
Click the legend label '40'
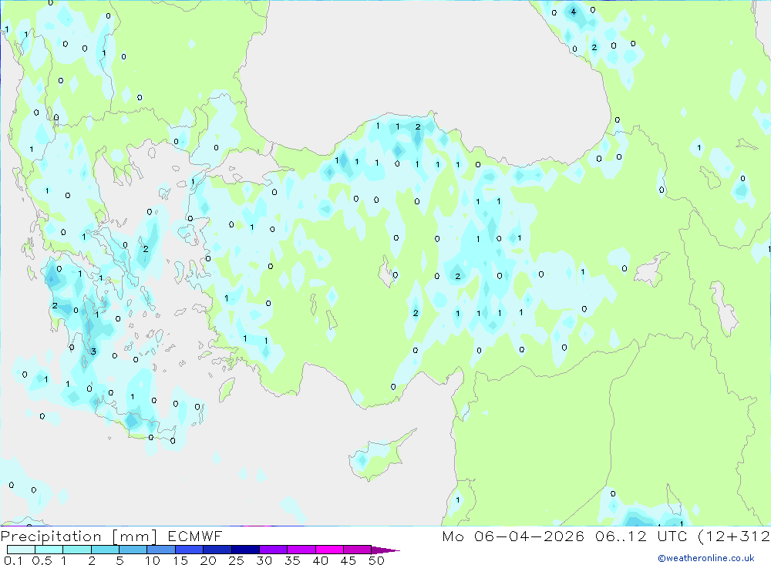(321, 560)
